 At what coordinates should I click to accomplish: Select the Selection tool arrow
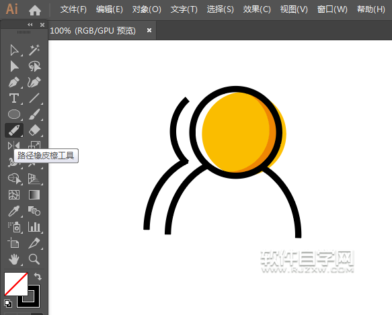[x=14, y=50]
